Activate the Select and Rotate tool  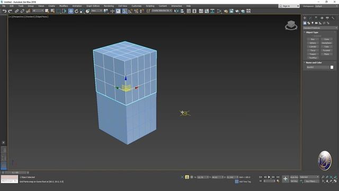[76, 11]
